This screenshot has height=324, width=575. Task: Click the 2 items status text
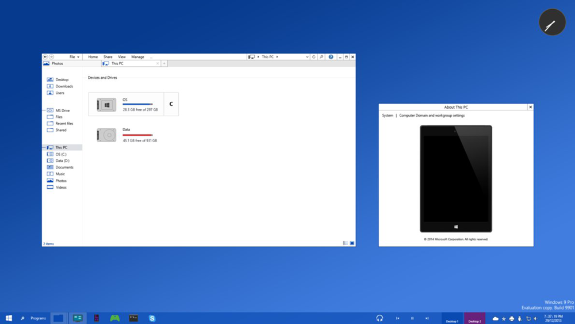[48, 243]
